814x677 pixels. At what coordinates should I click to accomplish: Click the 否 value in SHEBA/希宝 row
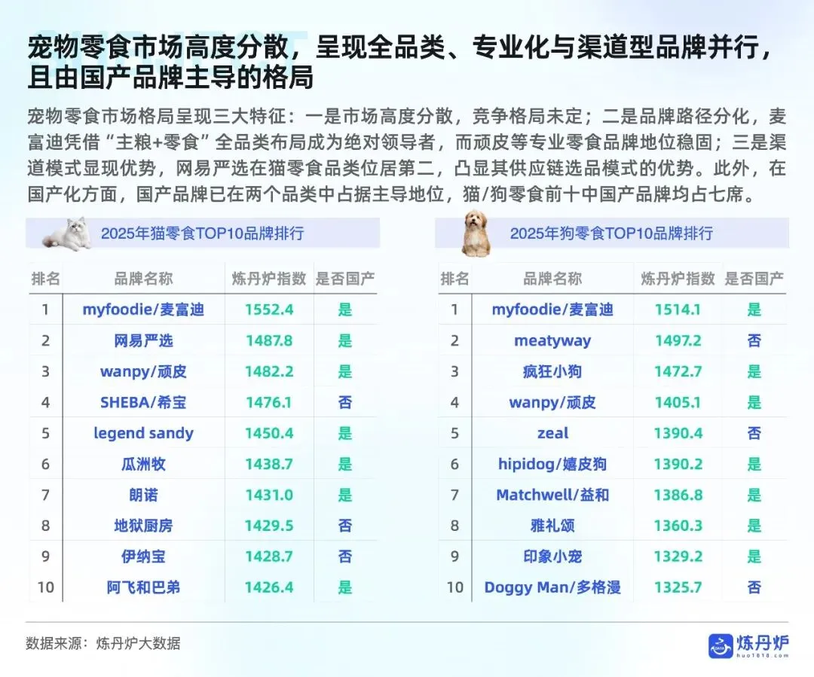pos(345,403)
